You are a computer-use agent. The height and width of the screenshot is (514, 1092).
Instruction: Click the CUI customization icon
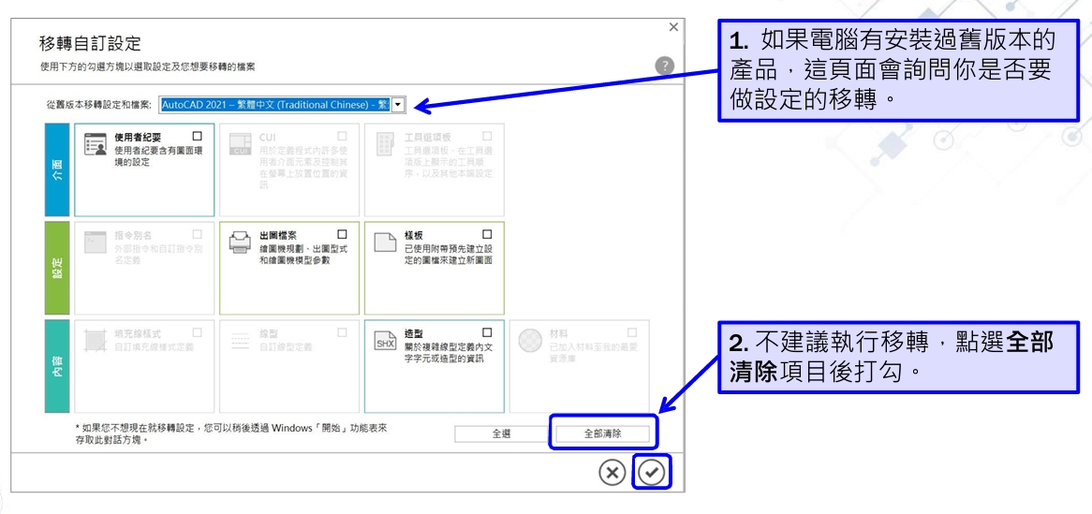tap(240, 144)
